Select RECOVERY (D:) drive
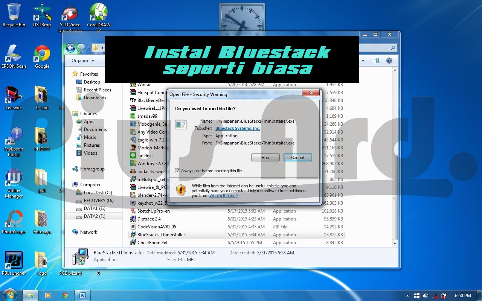This screenshot has width=482, height=301. (x=99, y=201)
